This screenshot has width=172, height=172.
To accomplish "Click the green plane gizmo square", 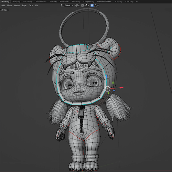I will point(113,83).
